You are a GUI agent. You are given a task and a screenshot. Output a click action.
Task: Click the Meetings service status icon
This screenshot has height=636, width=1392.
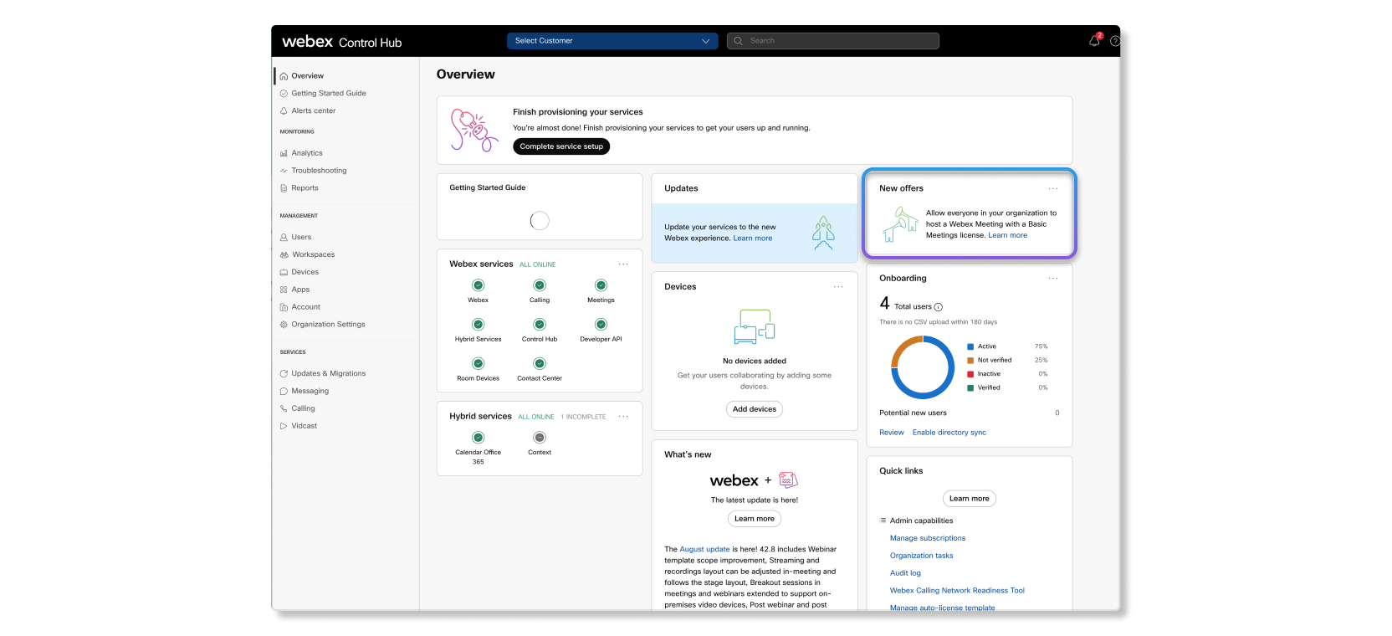tap(601, 285)
